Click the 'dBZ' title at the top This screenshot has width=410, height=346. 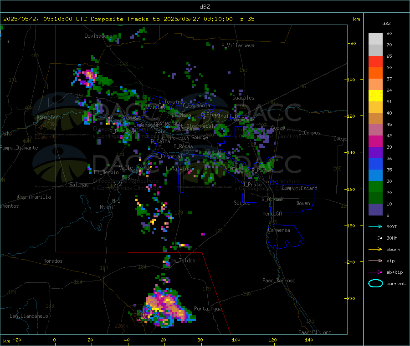click(x=205, y=7)
